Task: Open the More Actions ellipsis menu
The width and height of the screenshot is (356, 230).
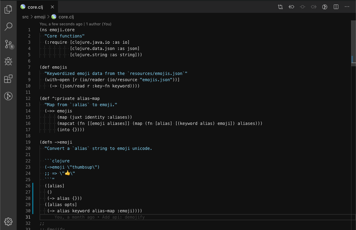Action: coord(347,7)
